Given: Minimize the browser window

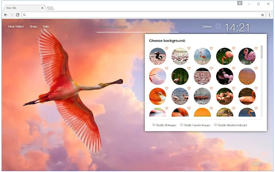Looking at the screenshot, I should (249, 4).
